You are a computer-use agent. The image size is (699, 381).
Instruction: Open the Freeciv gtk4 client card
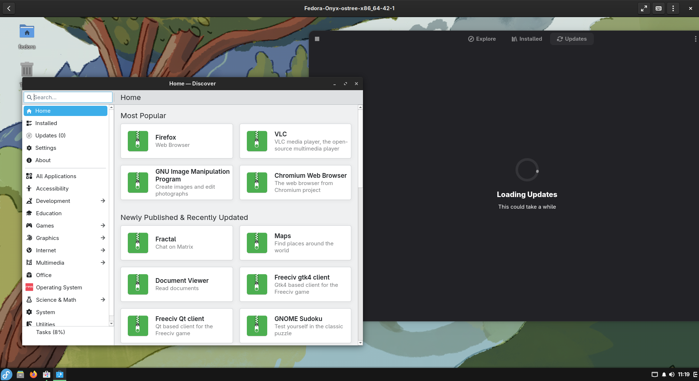coord(295,284)
